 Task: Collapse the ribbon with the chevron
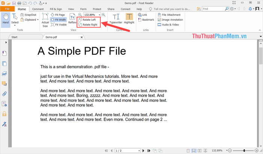click(x=260, y=30)
